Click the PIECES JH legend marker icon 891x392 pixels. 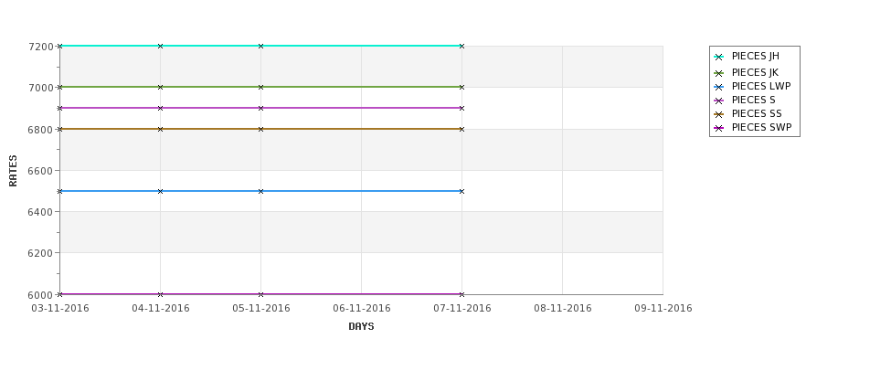pos(719,57)
